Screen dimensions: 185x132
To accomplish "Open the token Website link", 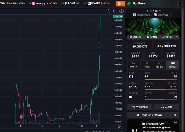I will point(135,37).
